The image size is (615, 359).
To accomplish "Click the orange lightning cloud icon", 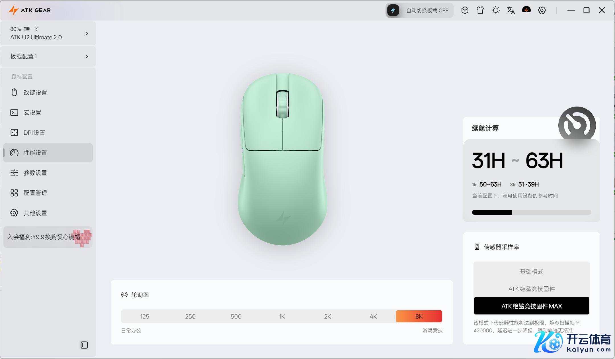I will [526, 10].
